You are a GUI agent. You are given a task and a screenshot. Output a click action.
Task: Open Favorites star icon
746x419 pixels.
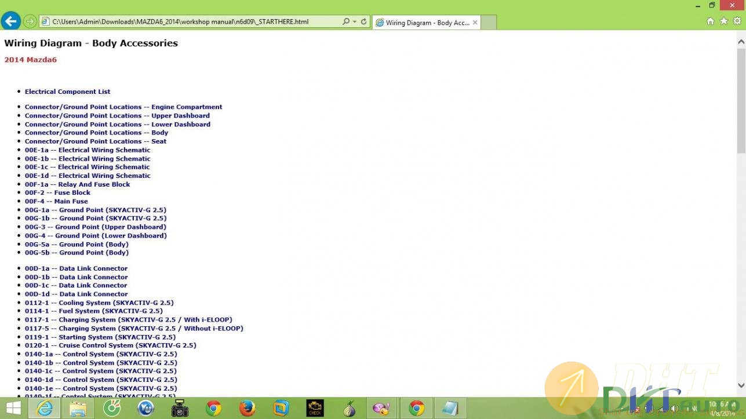coord(723,21)
